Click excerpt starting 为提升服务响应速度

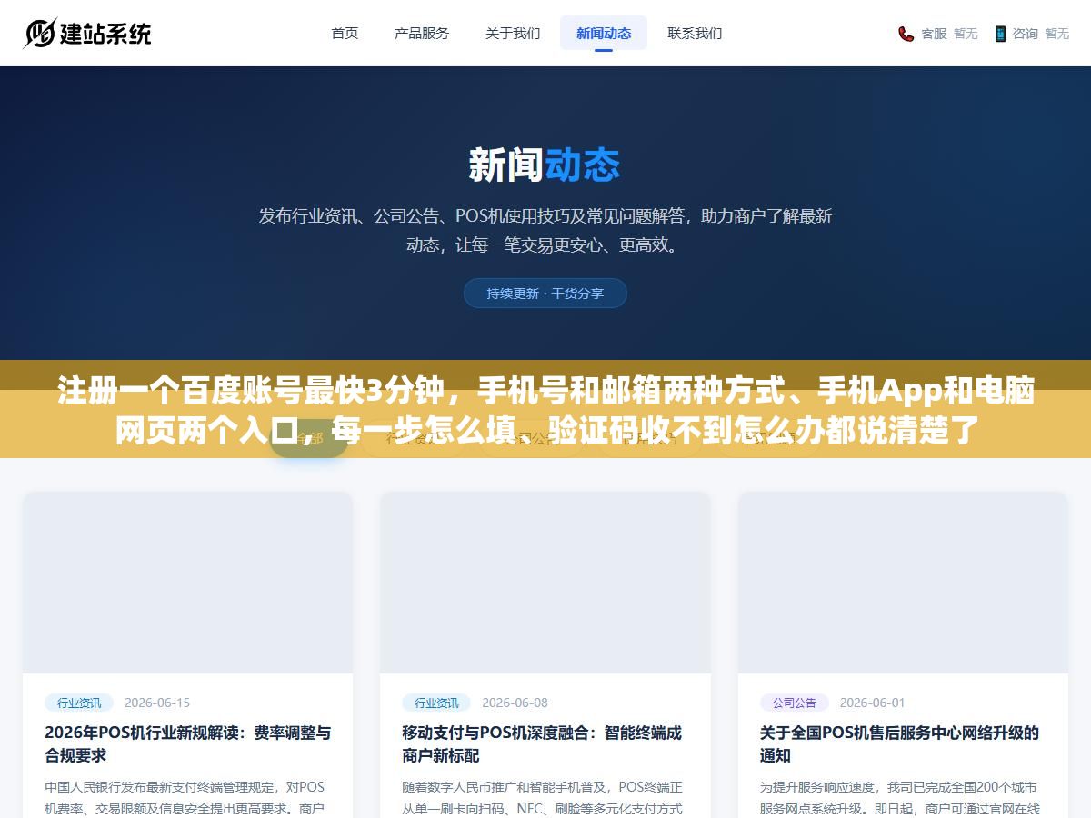pos(899,797)
